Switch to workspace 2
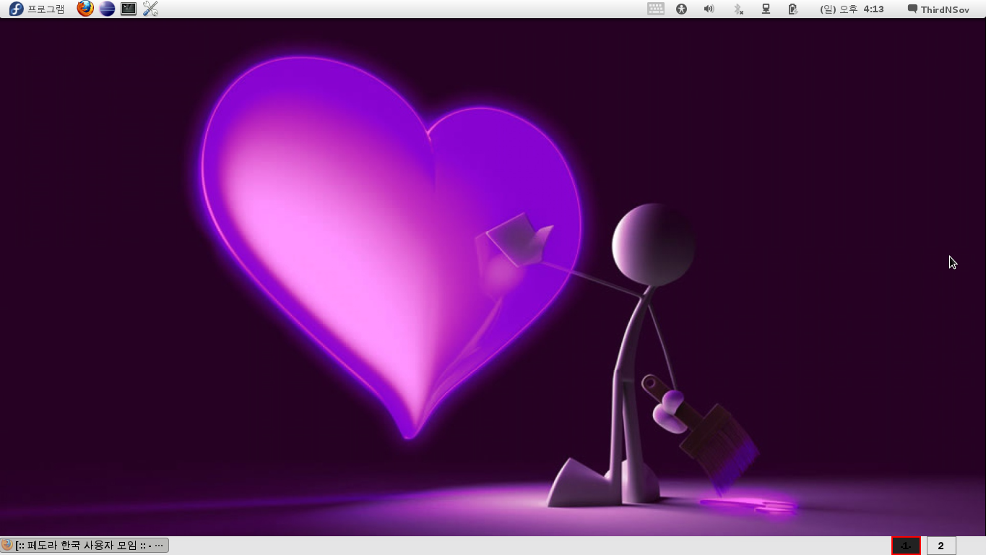The image size is (986, 555). (941, 546)
